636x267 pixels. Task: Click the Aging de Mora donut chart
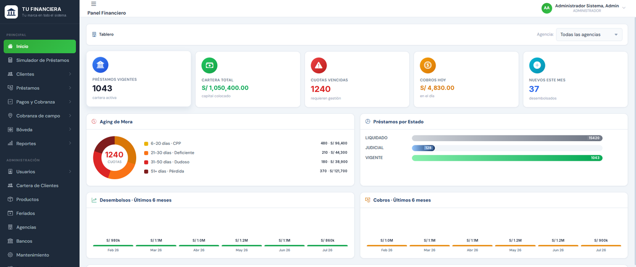(114, 157)
